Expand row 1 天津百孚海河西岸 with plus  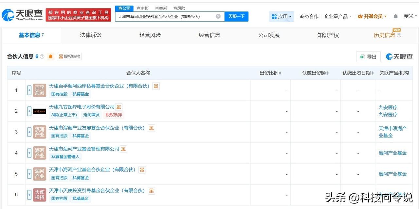29,90
